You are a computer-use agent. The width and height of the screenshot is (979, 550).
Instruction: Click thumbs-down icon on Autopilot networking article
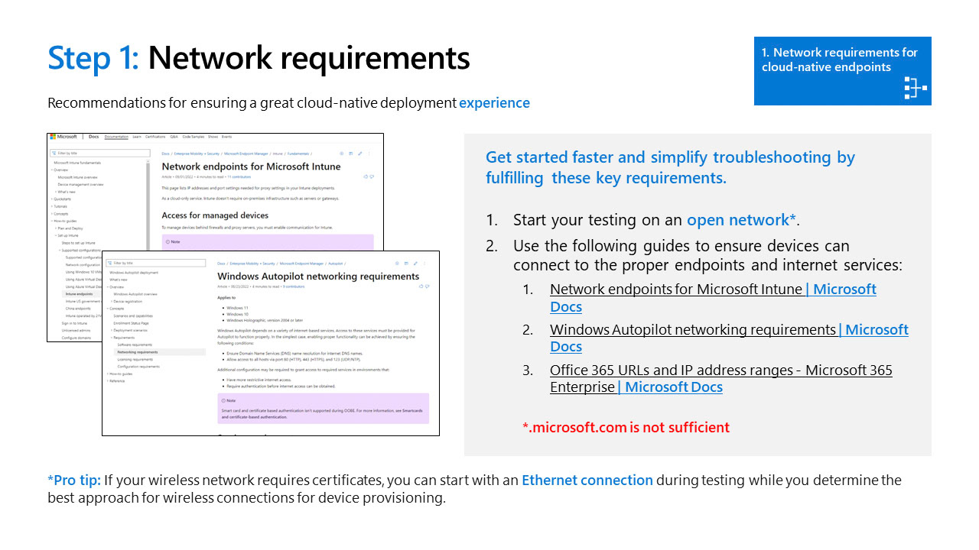tap(427, 286)
